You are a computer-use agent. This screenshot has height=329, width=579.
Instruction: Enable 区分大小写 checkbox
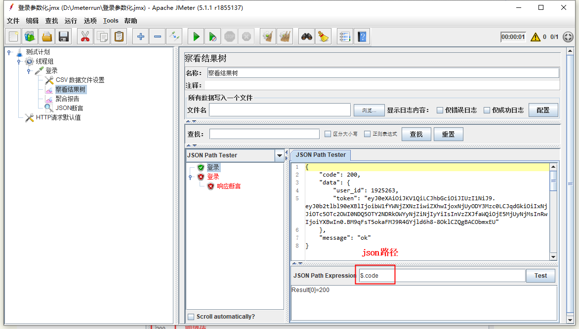point(328,134)
